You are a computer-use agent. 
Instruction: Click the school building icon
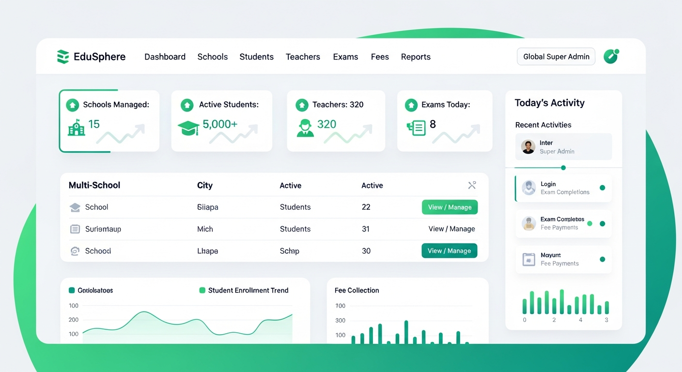76,127
